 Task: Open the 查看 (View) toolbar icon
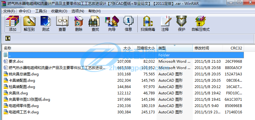point(62,24)
